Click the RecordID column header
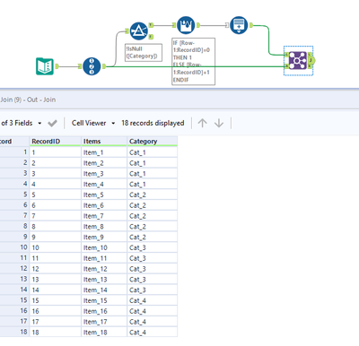Viewport: 359px width, 346px height. (56, 142)
